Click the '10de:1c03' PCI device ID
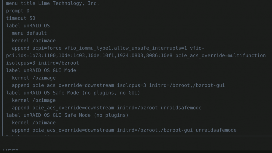 point(72,55)
